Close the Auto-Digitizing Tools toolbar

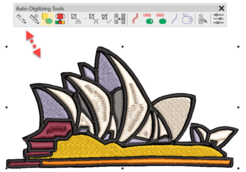point(221,8)
